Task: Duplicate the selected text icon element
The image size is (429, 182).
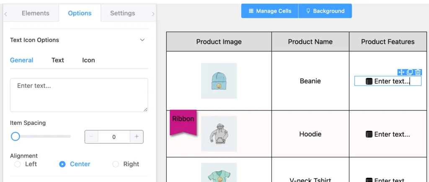Action: [x=409, y=72]
